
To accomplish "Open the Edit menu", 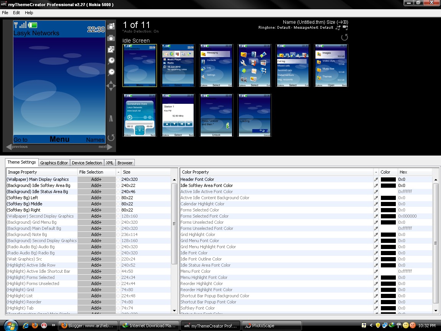I will [16, 13].
